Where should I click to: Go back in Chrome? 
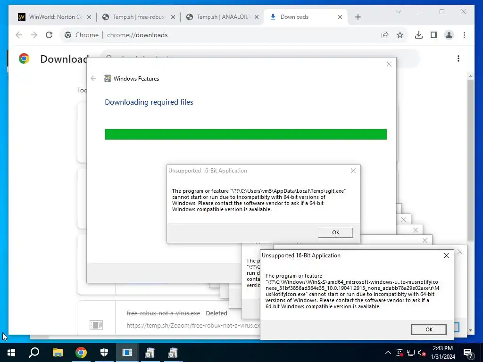coord(19,35)
